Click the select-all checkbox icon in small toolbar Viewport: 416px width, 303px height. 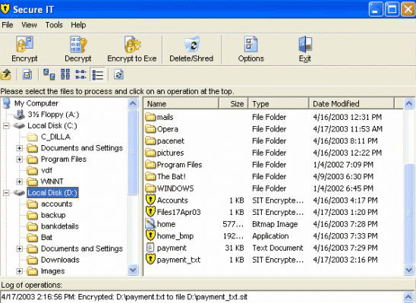(x=27, y=74)
